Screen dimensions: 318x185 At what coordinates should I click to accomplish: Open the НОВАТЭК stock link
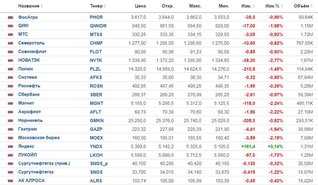[29, 60]
